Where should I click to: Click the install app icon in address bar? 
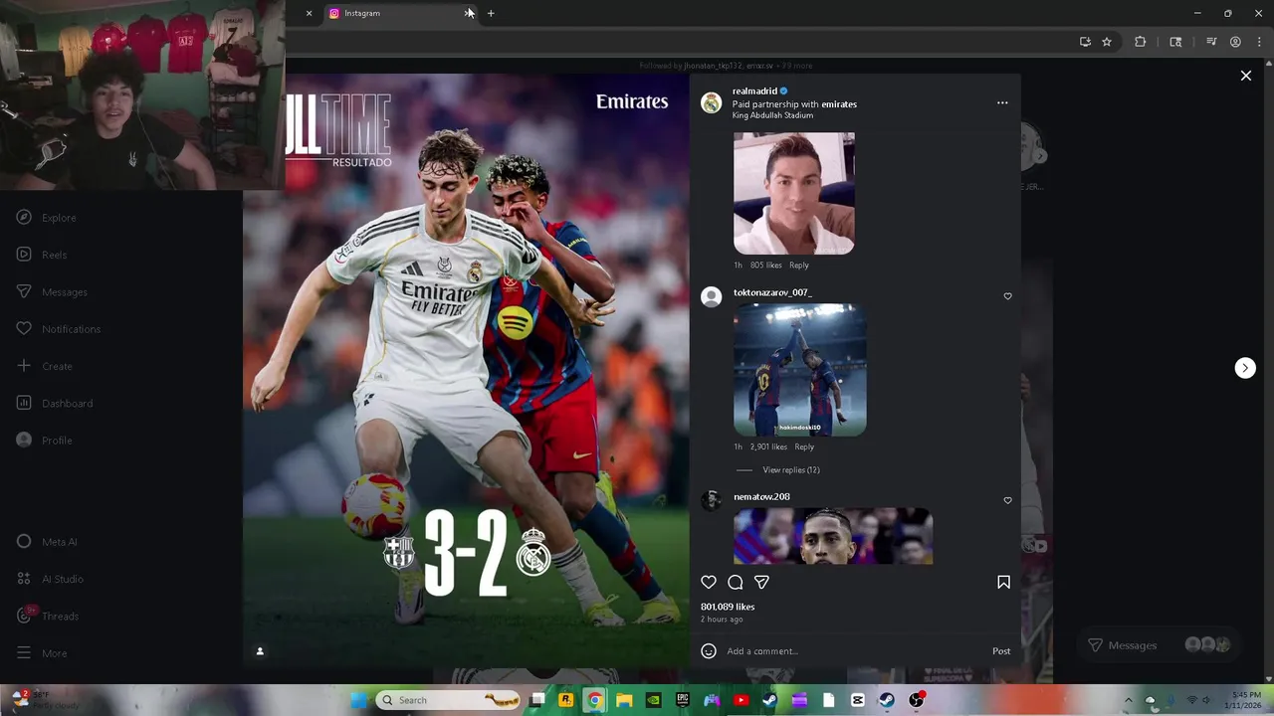click(1085, 42)
